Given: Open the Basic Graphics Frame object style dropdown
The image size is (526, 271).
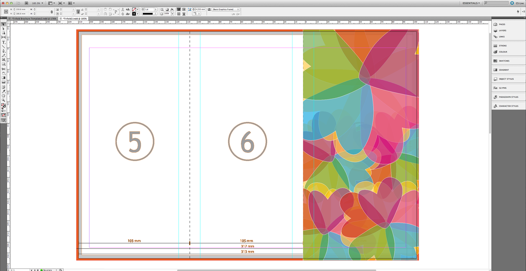Looking at the screenshot, I should click(x=225, y=9).
